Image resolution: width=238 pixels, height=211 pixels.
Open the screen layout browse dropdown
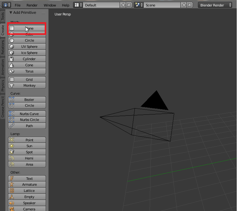click(78, 5)
